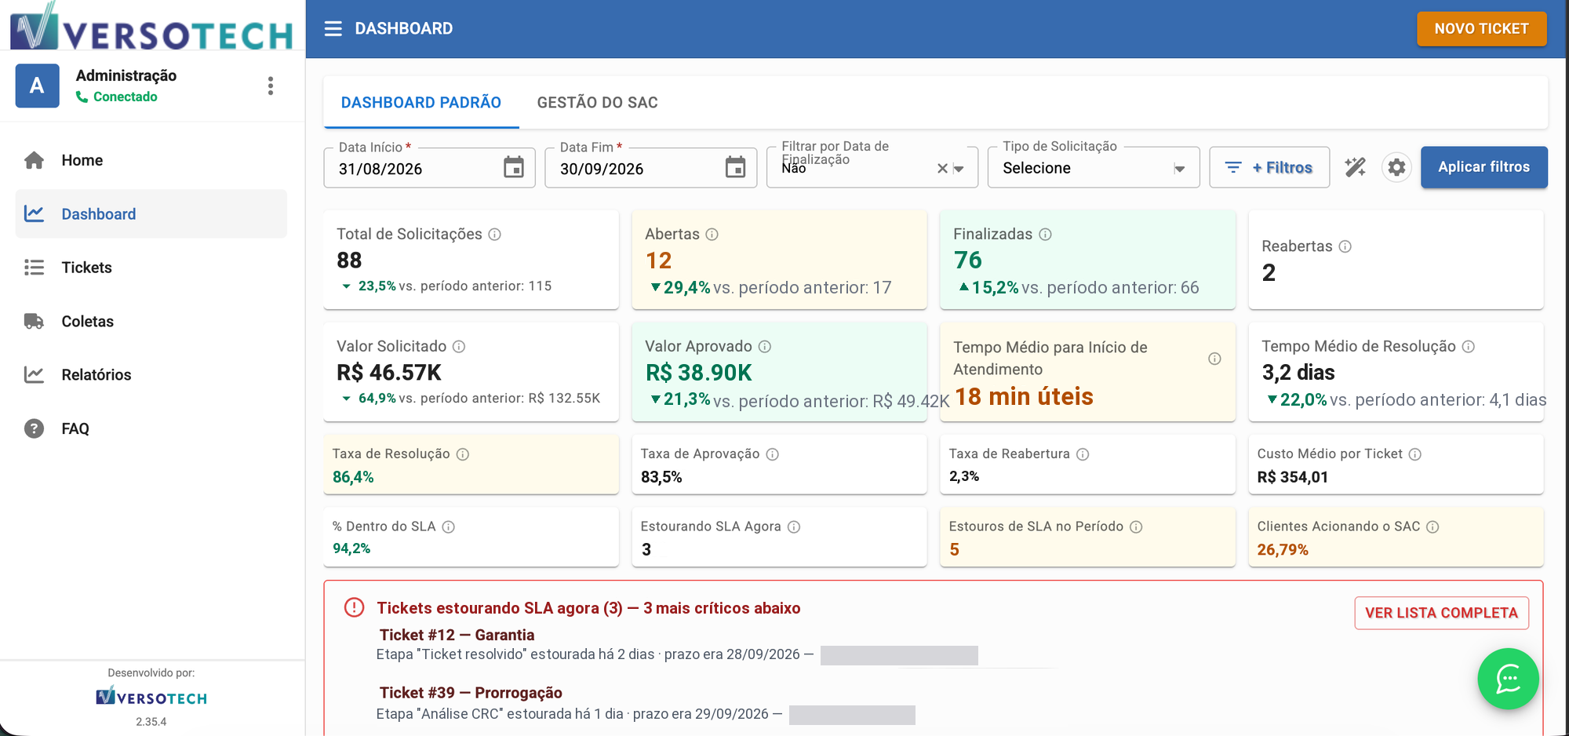Open Tickets in the sidebar
Image resolution: width=1569 pixels, height=736 pixels.
pyautogui.click(x=151, y=268)
